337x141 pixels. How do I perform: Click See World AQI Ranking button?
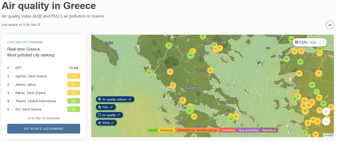[44, 129]
